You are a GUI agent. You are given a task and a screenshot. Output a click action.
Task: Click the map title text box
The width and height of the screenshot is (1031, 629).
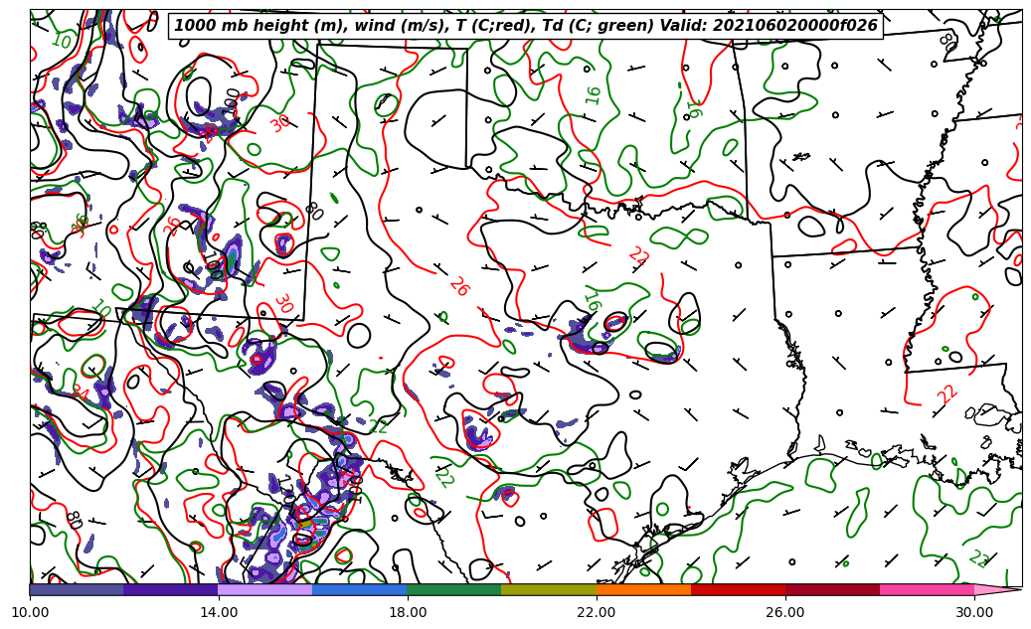[525, 26]
